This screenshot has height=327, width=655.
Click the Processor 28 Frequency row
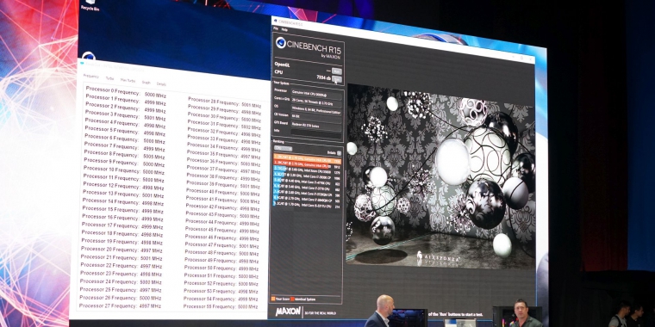pos(225,102)
